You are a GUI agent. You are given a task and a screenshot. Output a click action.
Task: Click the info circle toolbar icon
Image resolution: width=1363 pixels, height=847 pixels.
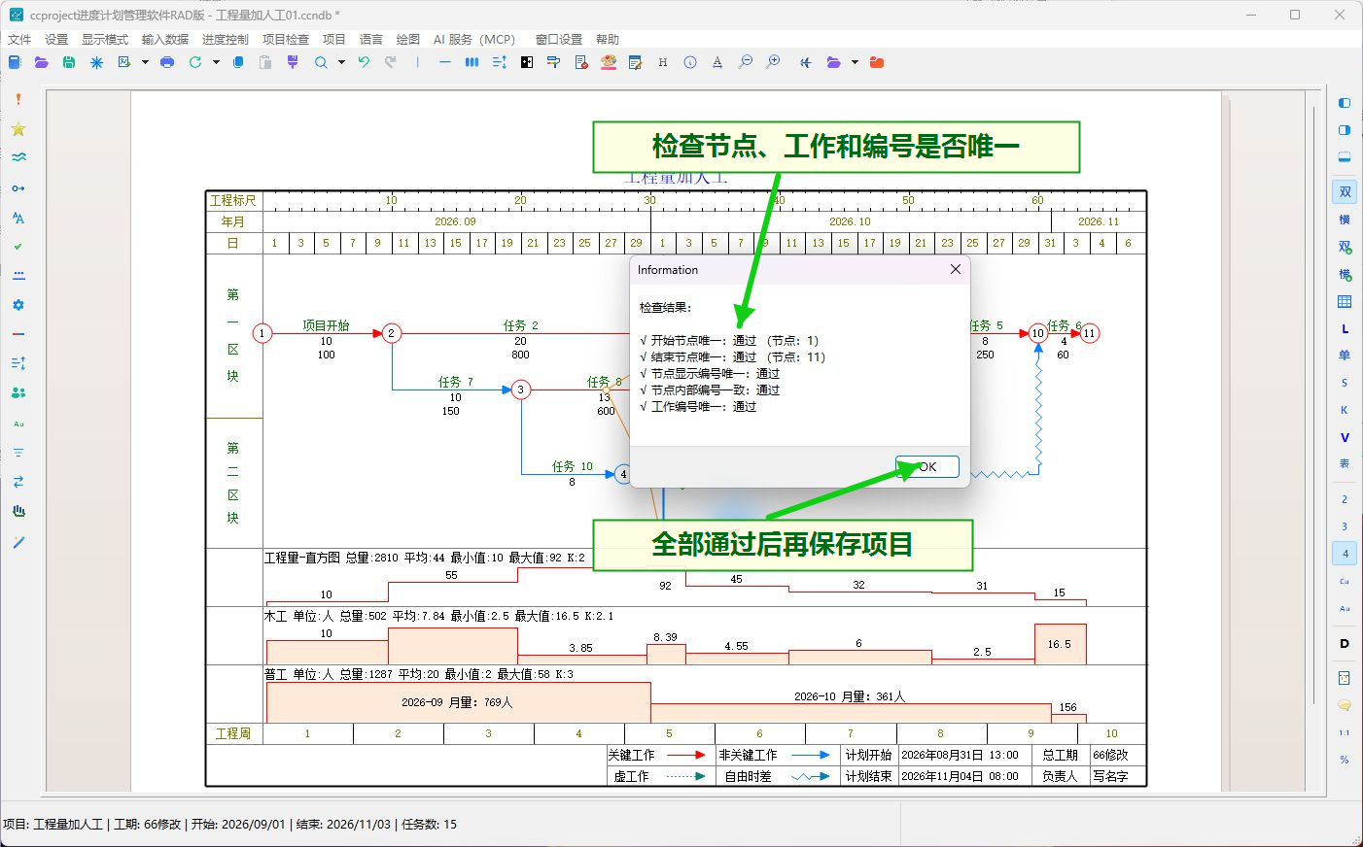coord(690,62)
